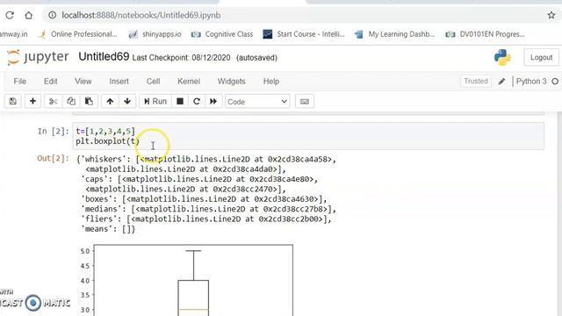Viewport: 562px width, 316px height.
Task: Click the In [2] cell prompt
Action: 53,131
